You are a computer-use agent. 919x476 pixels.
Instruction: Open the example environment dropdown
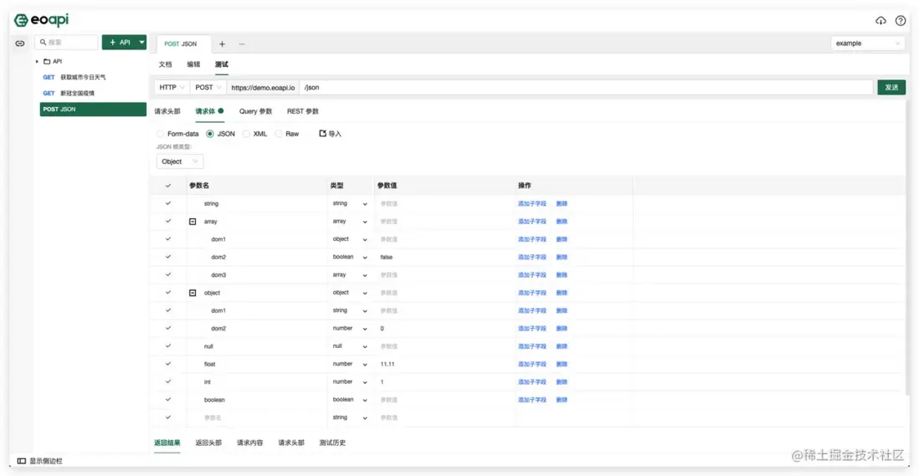pyautogui.click(x=867, y=44)
